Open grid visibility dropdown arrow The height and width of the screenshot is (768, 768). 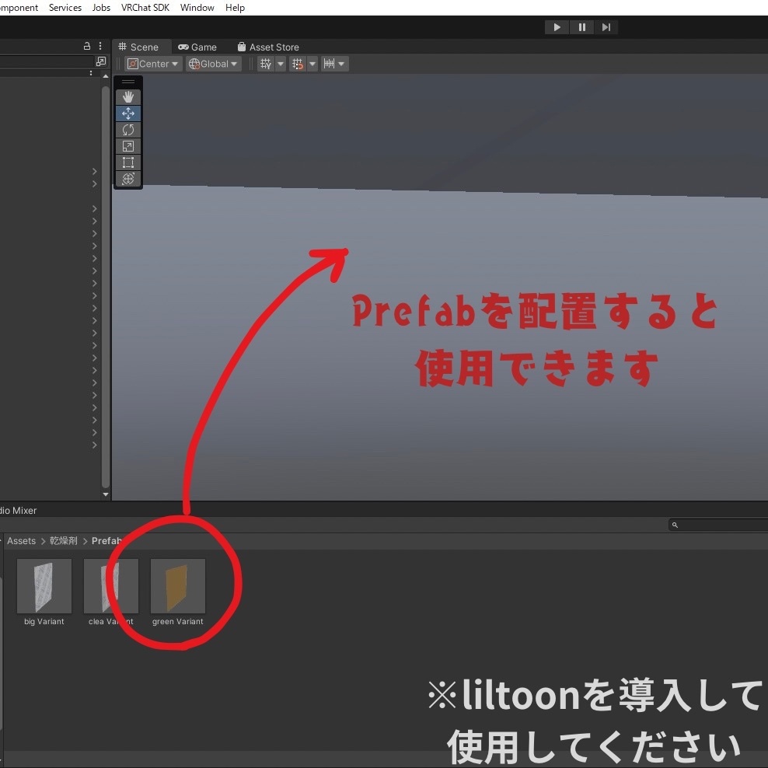pos(281,64)
